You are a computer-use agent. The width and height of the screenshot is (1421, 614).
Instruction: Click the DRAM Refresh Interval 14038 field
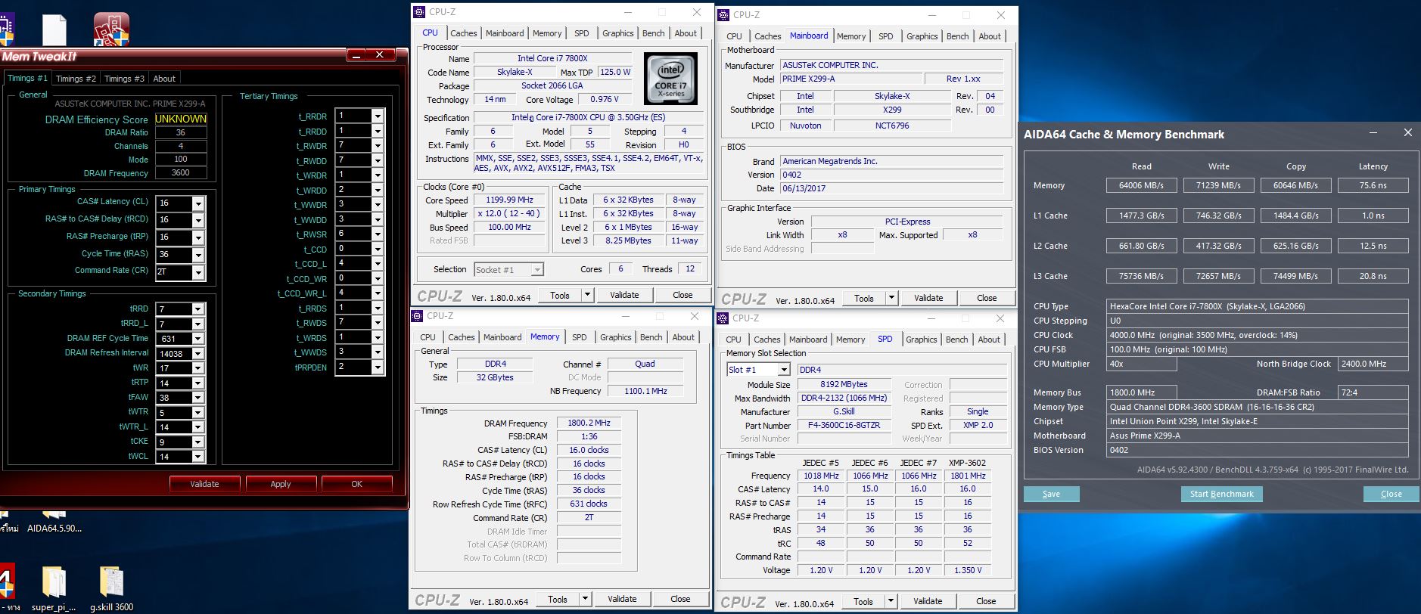174,353
